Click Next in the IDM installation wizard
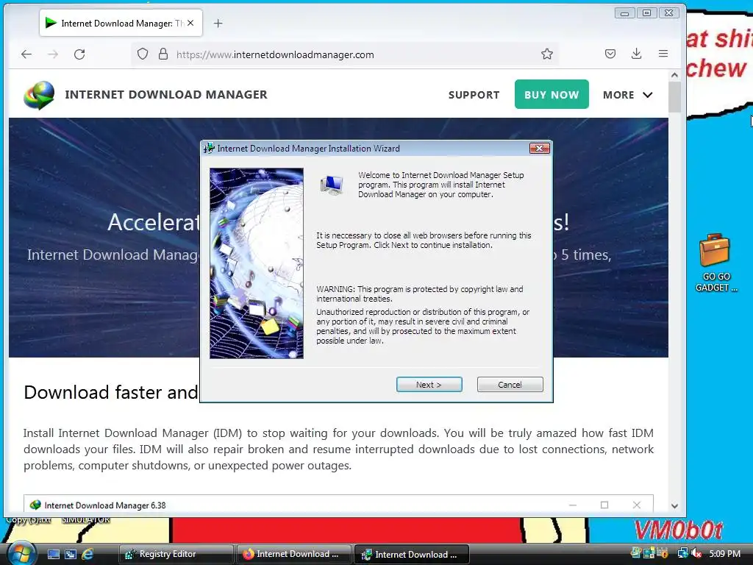 429,384
